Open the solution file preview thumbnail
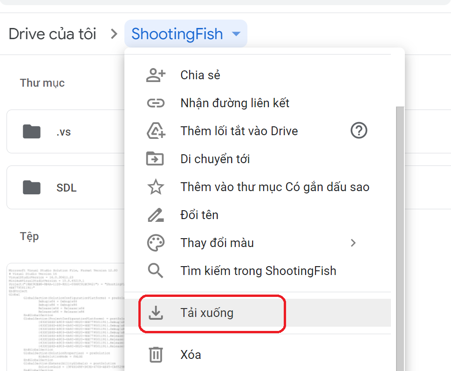The height and width of the screenshot is (371, 451). click(66, 317)
